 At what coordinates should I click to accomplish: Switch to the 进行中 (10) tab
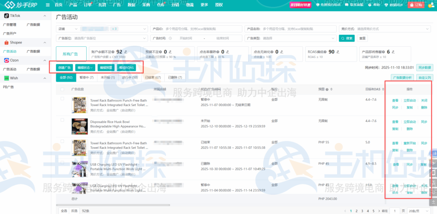[x=130, y=77]
